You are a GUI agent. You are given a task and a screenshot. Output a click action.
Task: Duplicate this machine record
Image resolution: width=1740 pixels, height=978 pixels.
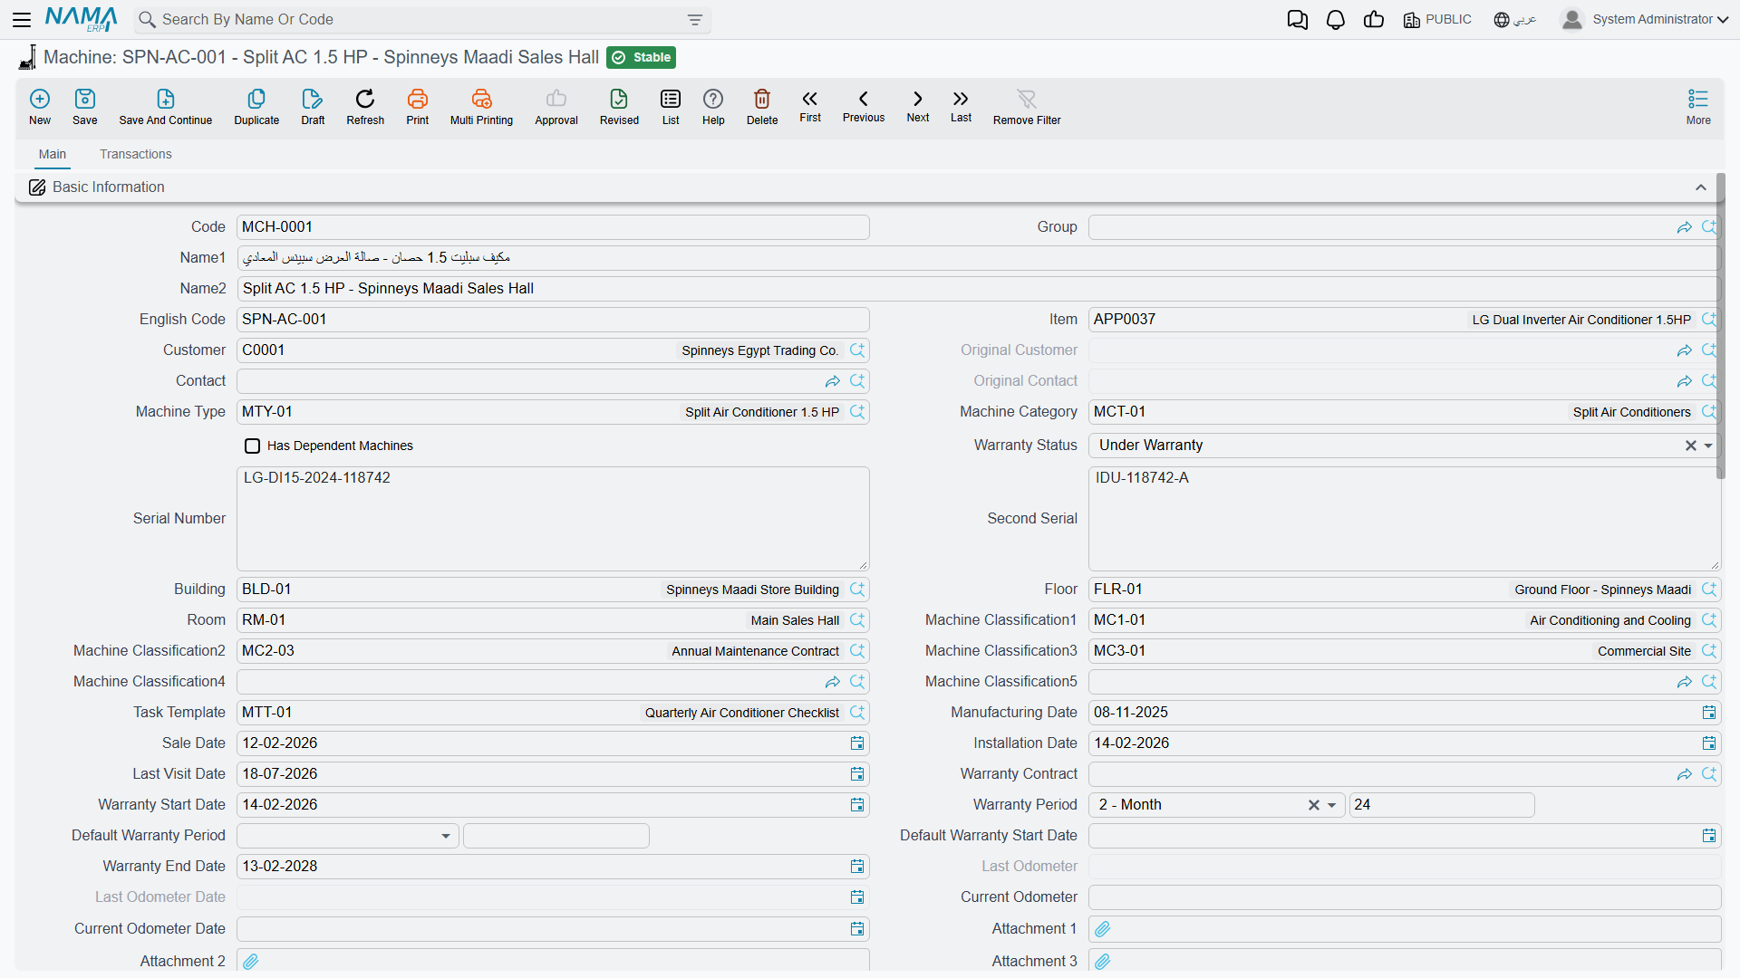pos(256,107)
